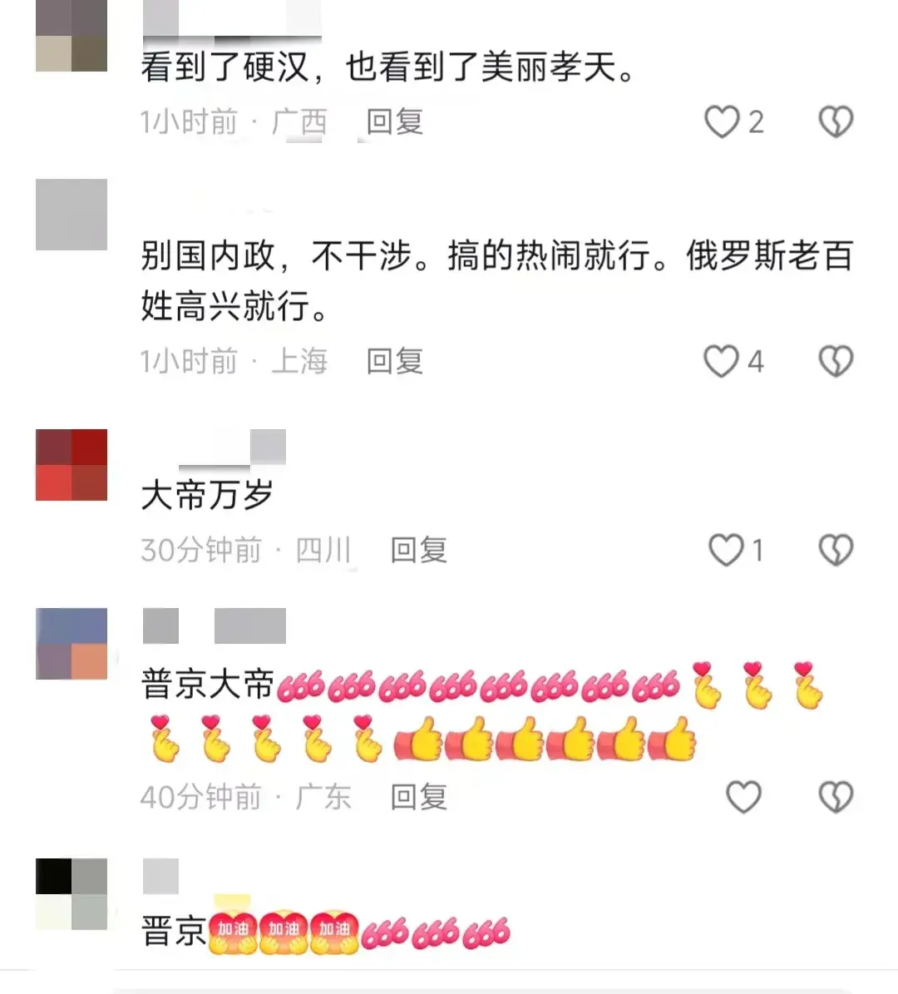Image resolution: width=898 pixels, height=994 pixels.
Task: Open the red avatar of Sichuan commenter
Action: pyautogui.click(x=71, y=465)
